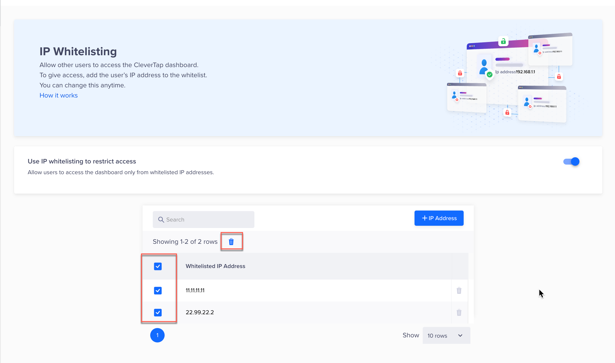Click the search magnifier icon
Viewport: 615px width, 363px height.
(x=161, y=220)
